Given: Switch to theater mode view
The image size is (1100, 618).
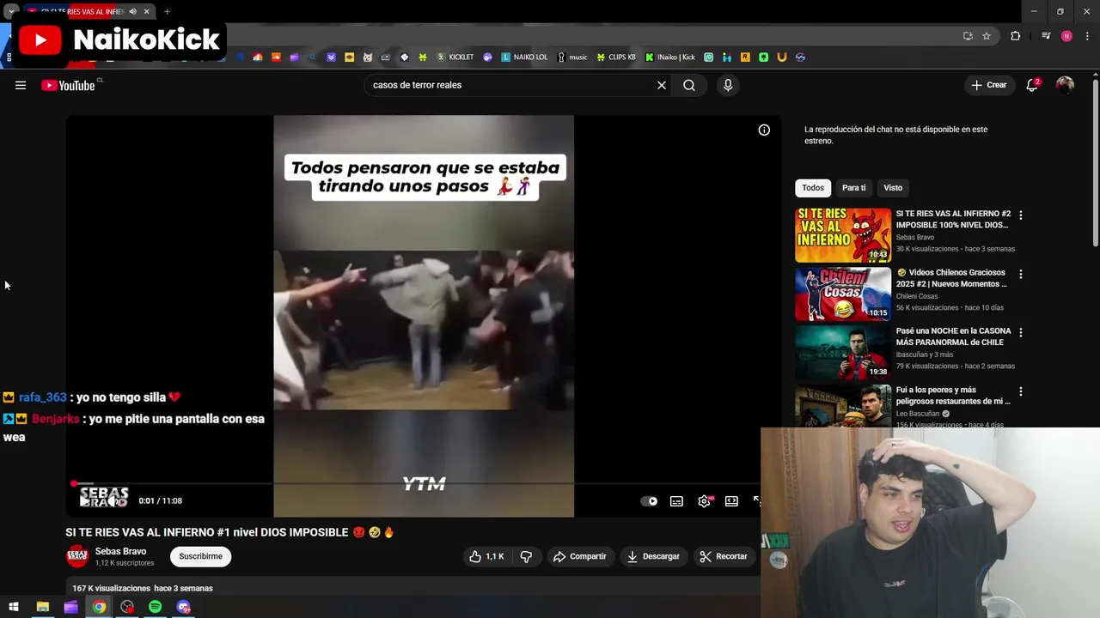Looking at the screenshot, I should [x=731, y=501].
